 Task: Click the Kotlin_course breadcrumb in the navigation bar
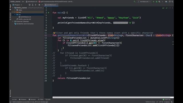(x=15, y=2)
